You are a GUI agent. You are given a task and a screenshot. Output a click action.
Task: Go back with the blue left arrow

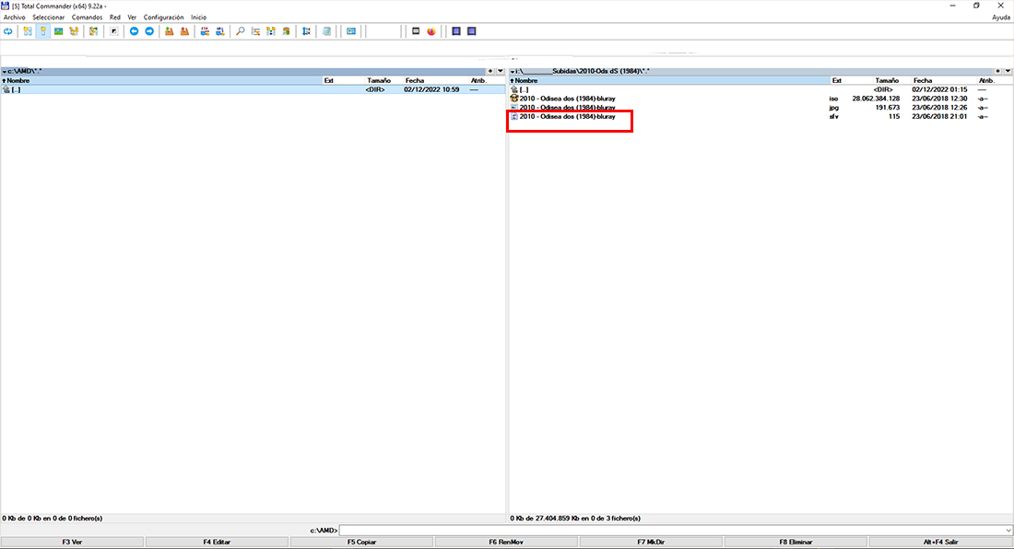134,31
